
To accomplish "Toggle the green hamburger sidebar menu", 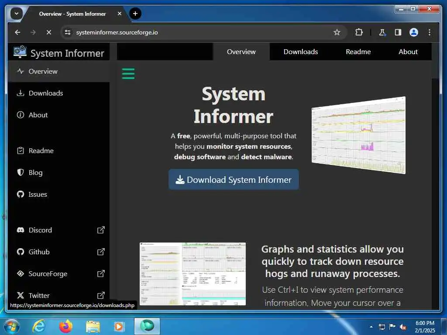I will click(128, 73).
